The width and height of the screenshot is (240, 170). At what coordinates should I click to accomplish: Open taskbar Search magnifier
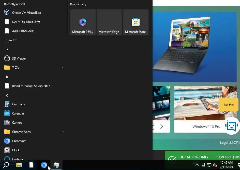pos(6,165)
